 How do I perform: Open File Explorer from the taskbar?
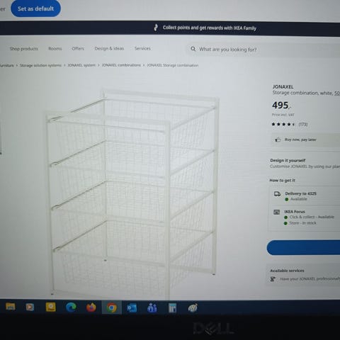tap(10, 307)
